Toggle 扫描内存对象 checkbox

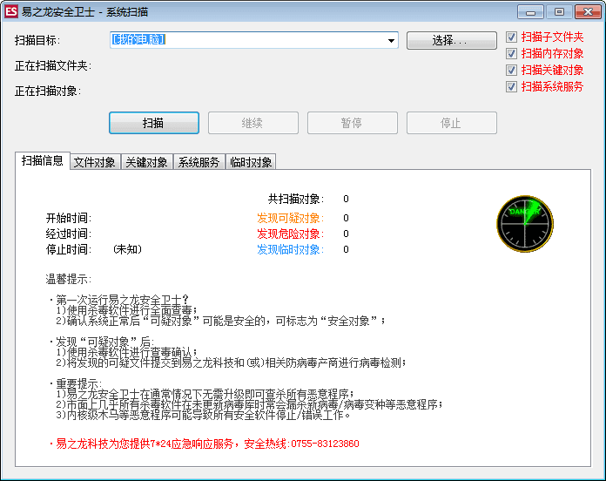(511, 54)
